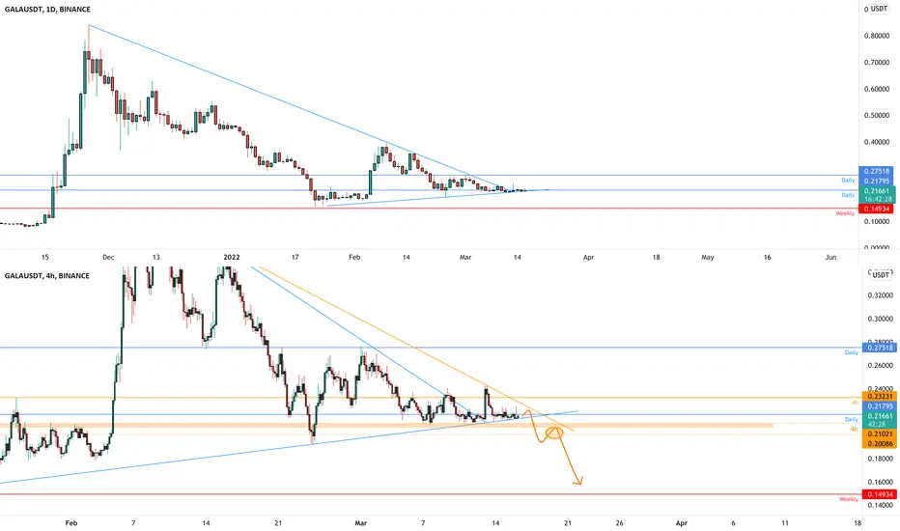
Task: Click the 6 date label on 4h time axis
Action: tap(733, 523)
